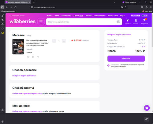The width and height of the screenshot is (153, 124).
Task: Click the Войти profile icon
Action: 136,20
